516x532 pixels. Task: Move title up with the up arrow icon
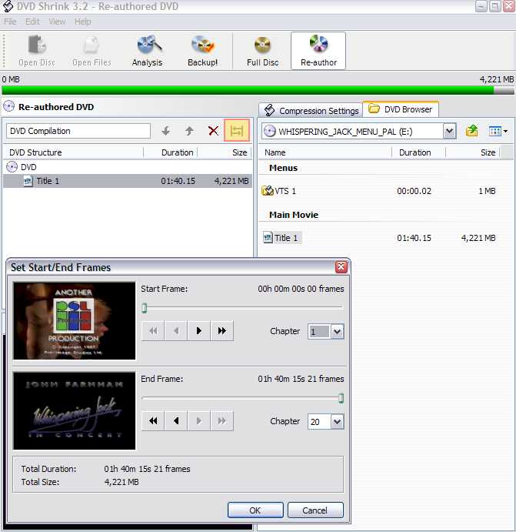point(189,131)
